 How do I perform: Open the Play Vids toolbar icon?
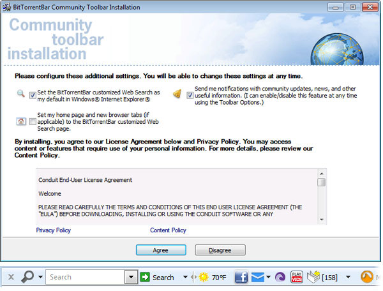(297, 277)
